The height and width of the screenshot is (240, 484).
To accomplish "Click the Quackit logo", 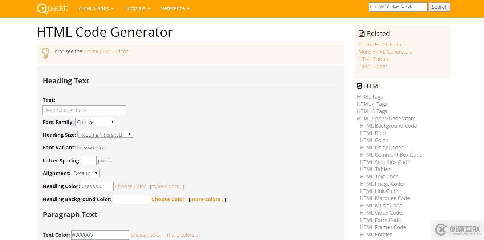I will 52,8.
